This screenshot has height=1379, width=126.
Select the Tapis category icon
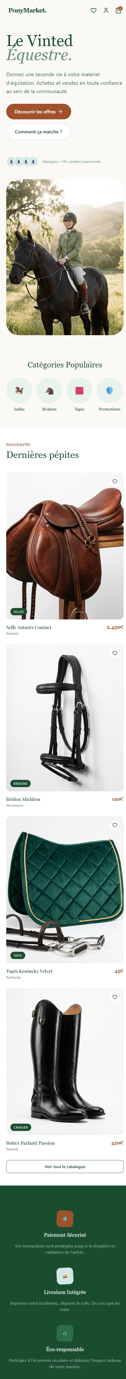[x=79, y=390]
